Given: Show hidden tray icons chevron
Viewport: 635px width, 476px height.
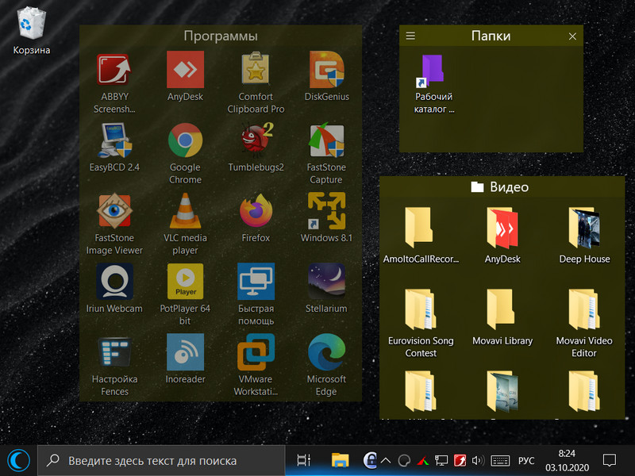Looking at the screenshot, I should [386, 461].
